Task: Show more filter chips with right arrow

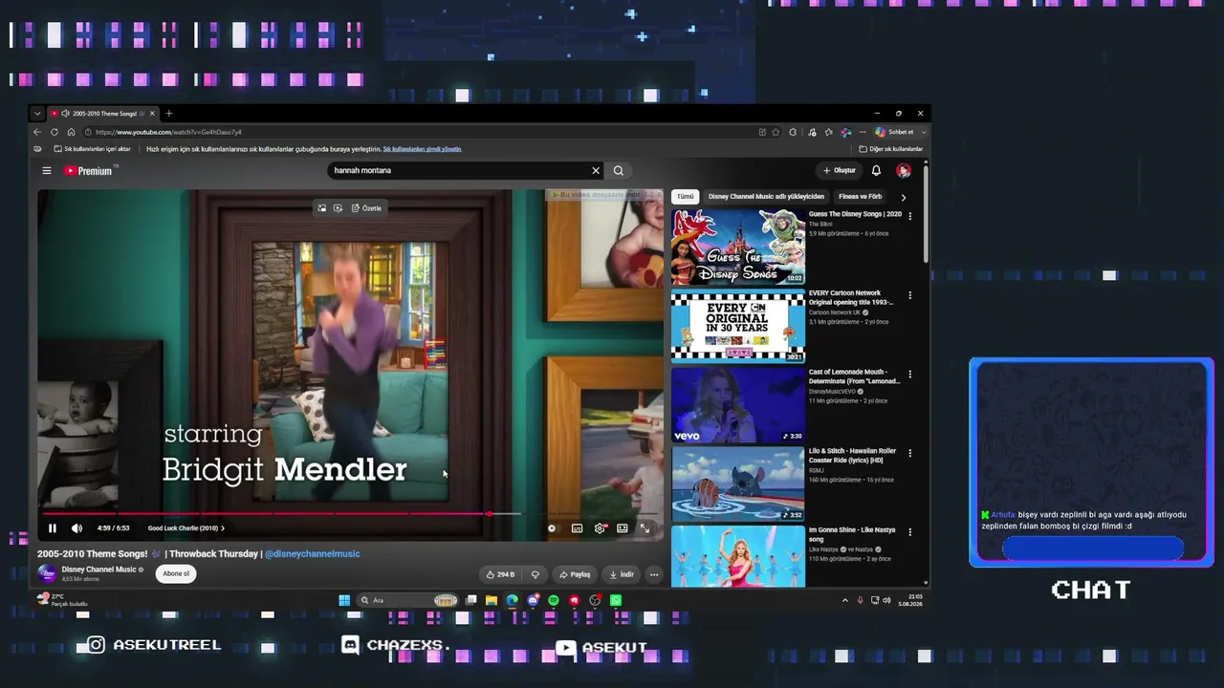Action: pyautogui.click(x=903, y=197)
